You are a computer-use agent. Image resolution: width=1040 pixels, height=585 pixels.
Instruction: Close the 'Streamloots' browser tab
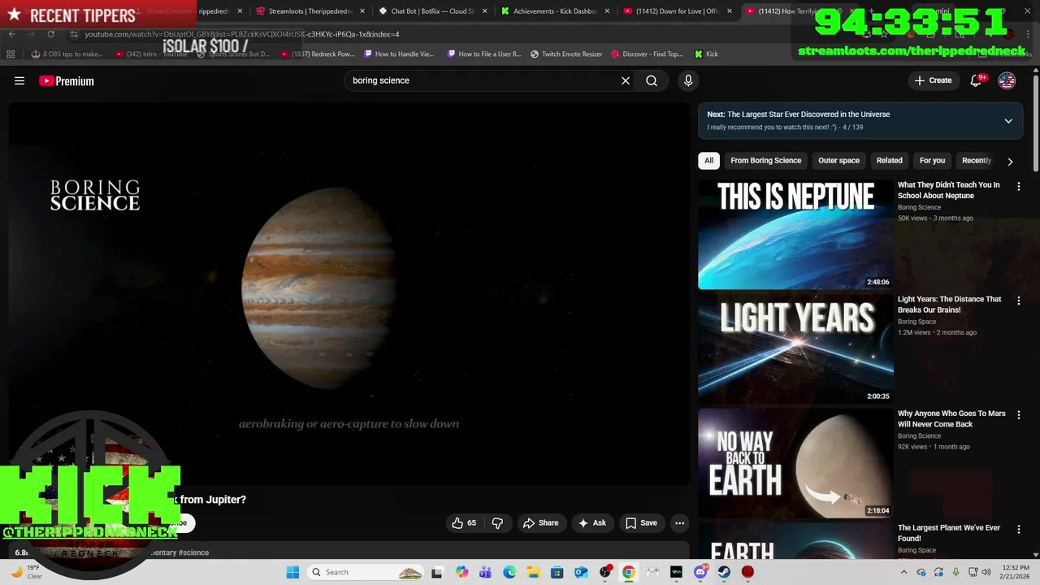pos(362,11)
